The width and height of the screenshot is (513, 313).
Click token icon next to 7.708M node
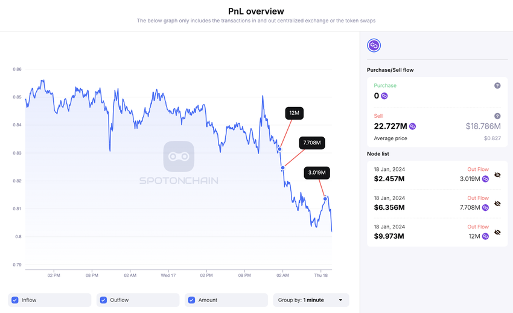tap(485, 208)
